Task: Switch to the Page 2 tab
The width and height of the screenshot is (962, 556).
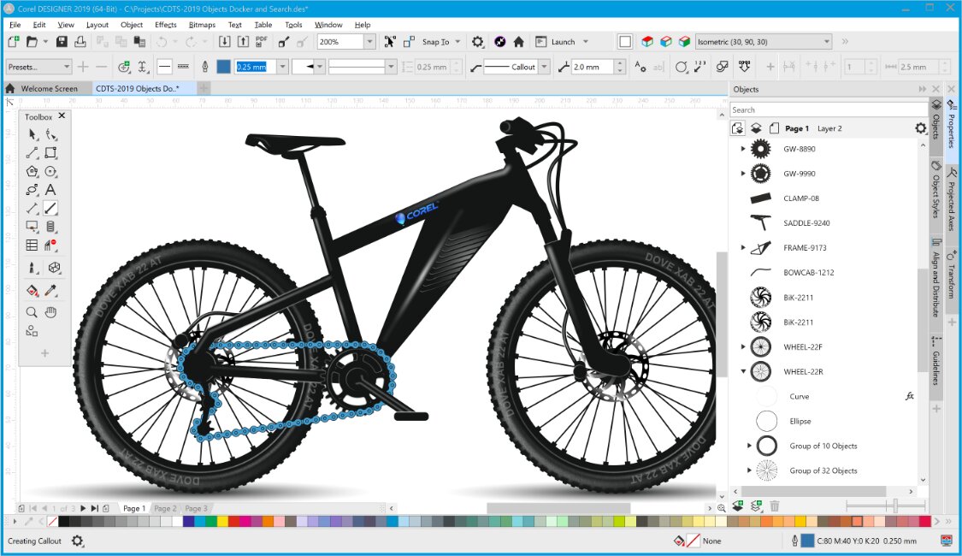Action: (x=165, y=508)
